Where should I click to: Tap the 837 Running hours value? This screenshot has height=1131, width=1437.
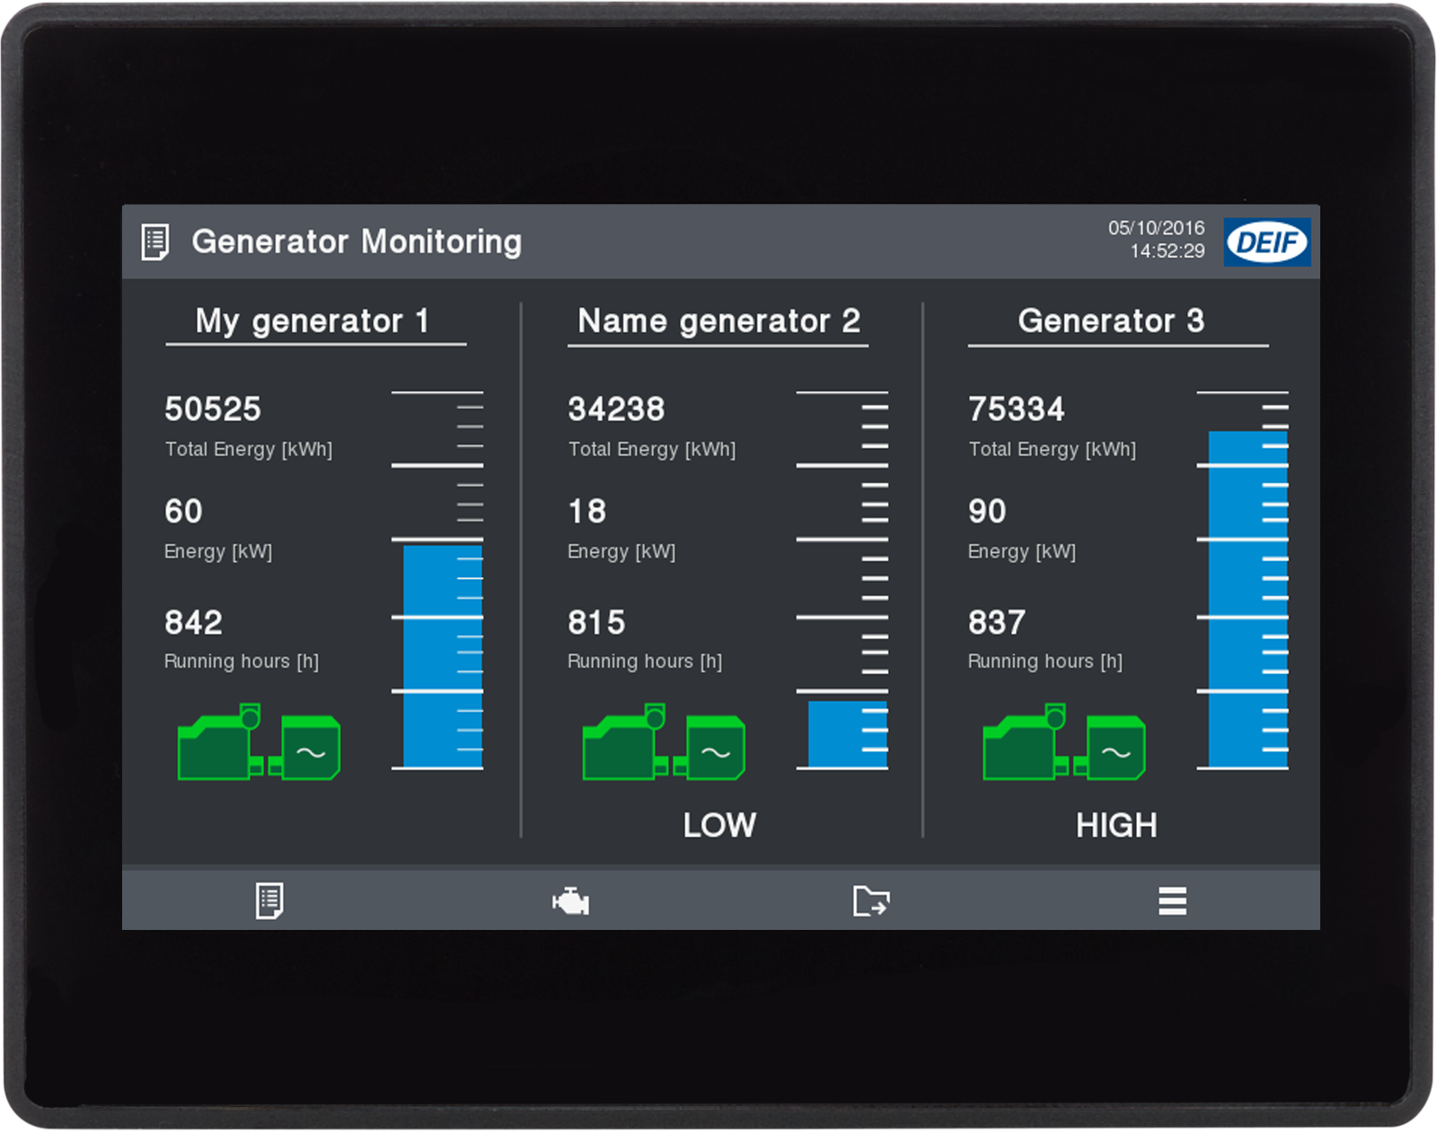(997, 622)
